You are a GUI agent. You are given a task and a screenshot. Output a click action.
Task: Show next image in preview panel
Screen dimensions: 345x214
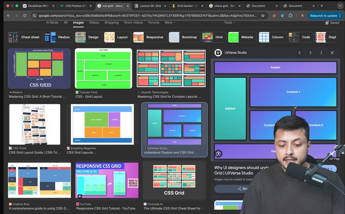(310, 53)
